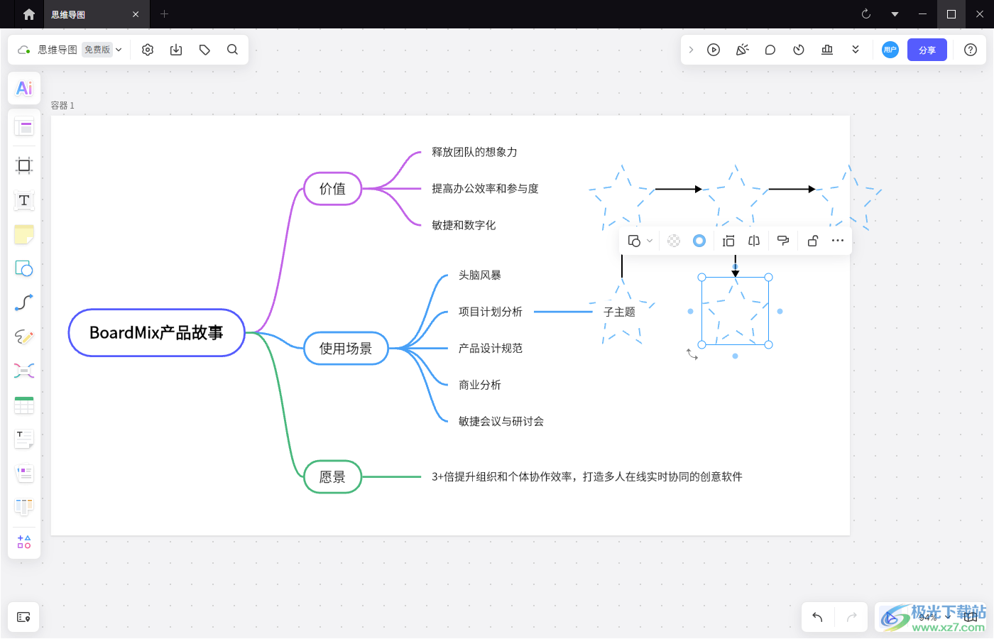This screenshot has height=639, width=994.
Task: Click the 思维导图 file name
Action: click(58, 50)
